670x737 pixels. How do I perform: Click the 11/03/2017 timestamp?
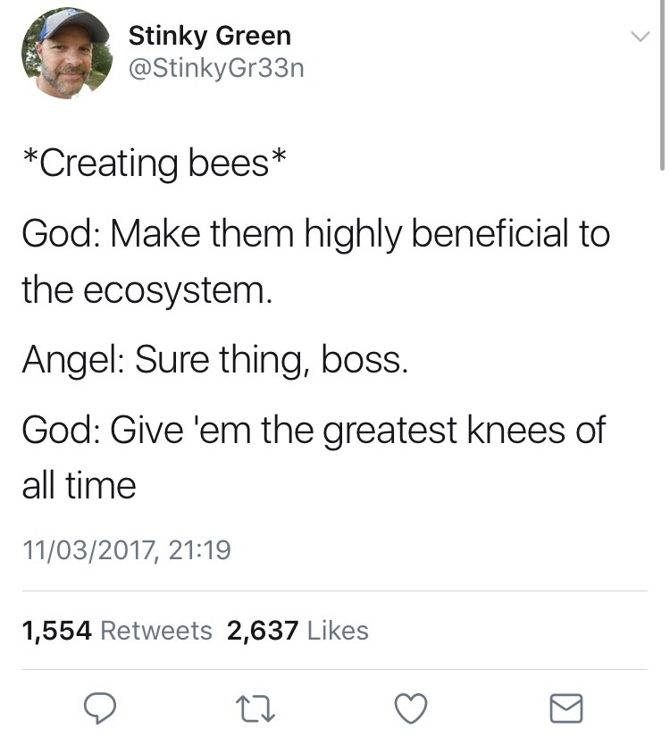(x=125, y=550)
